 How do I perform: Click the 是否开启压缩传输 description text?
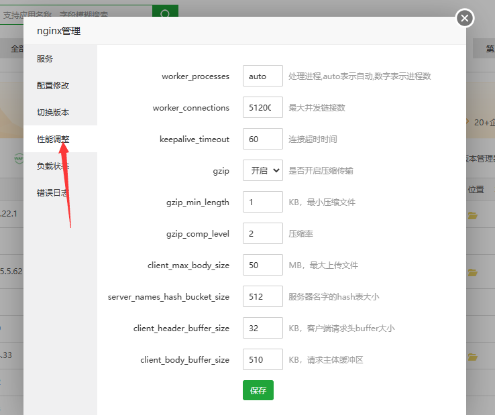(x=321, y=171)
